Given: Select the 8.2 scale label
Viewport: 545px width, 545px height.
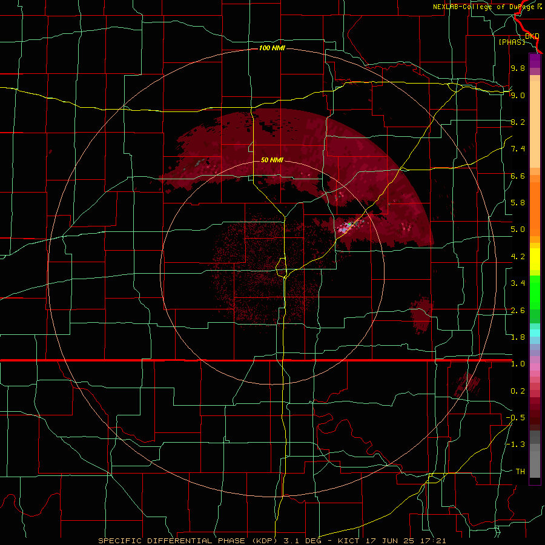Looking at the screenshot, I should click(x=518, y=122).
